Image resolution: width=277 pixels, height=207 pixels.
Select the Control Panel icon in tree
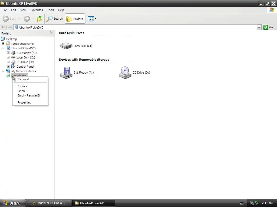[13, 66]
